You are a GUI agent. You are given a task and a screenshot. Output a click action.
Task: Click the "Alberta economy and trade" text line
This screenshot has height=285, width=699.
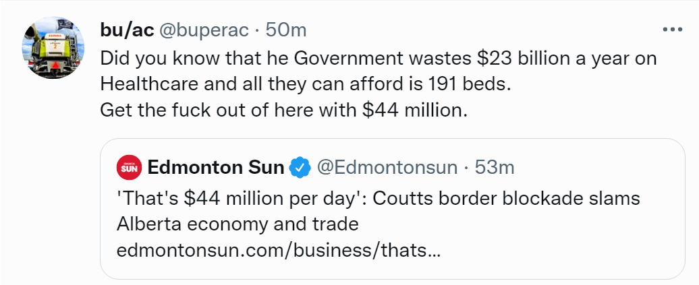point(237,224)
